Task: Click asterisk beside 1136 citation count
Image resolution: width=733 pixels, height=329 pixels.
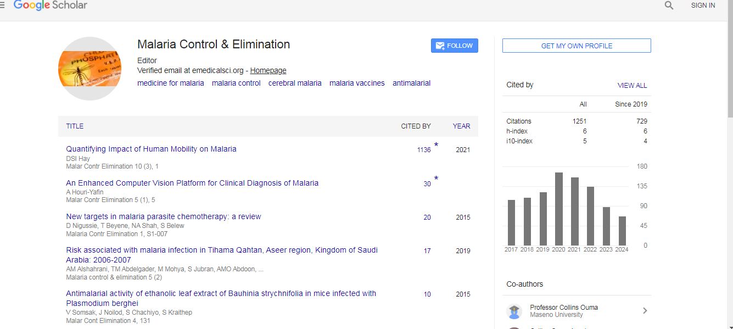Action: 436,146
